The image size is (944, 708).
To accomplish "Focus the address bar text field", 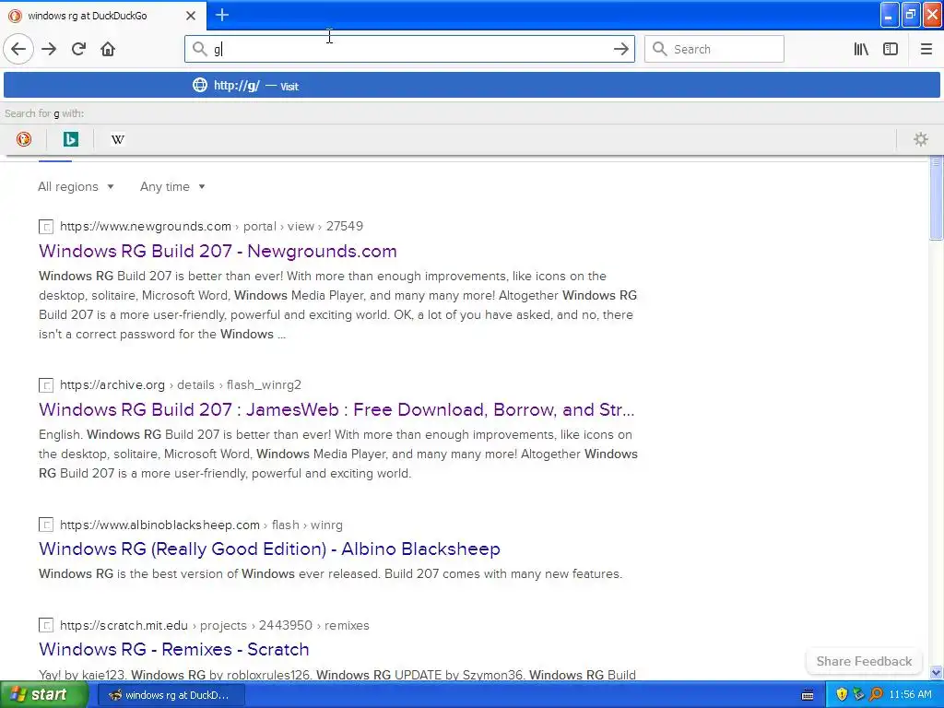I will 409,49.
